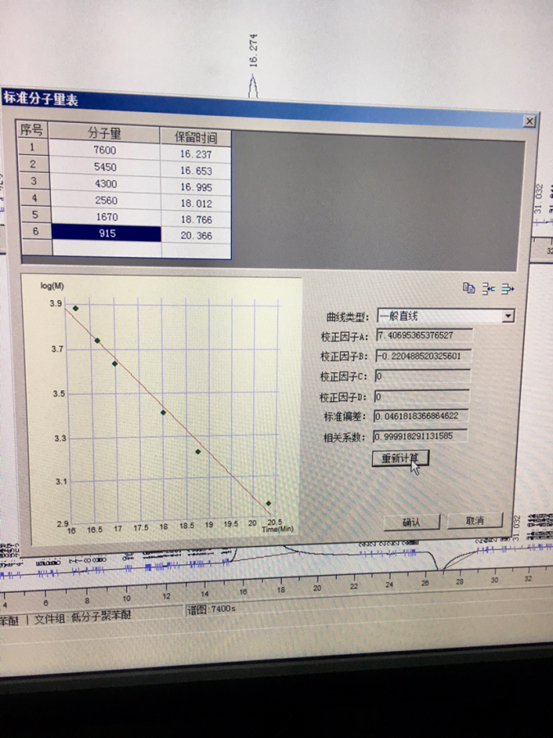Viewport: 553px width, 738px height.
Task: Click the empty molecular weight cell below 915
Action: [x=107, y=248]
